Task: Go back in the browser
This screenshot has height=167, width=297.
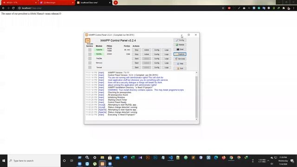Action: pyautogui.click(x=3, y=8)
